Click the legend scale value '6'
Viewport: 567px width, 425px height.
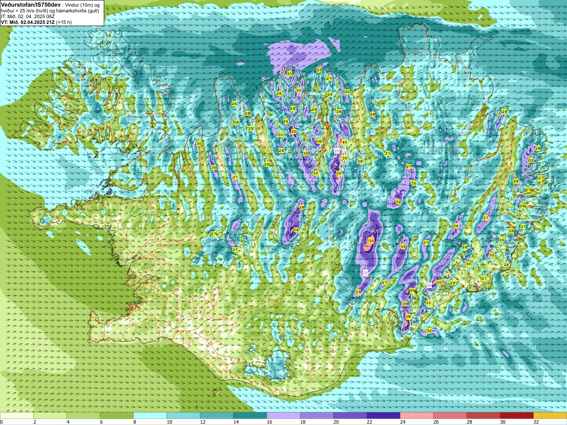tap(101, 422)
